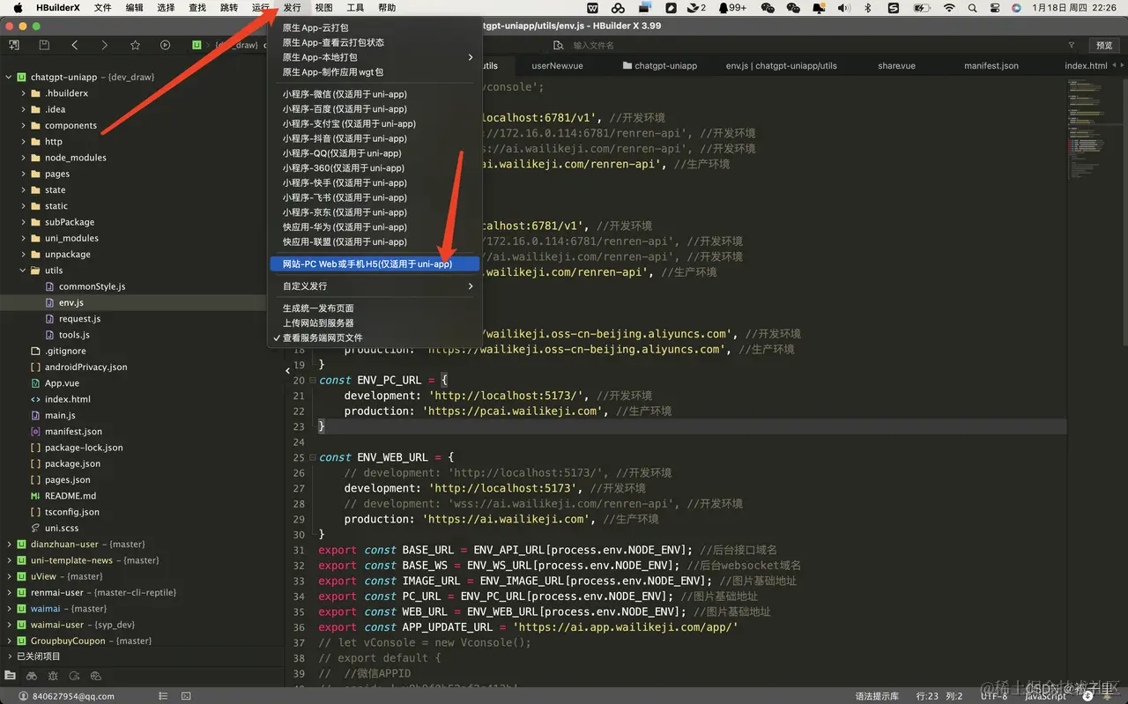Expand the 自定义发行 submenu

[373, 286]
